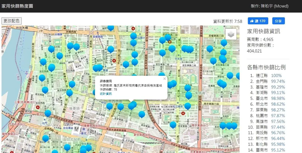Close the 祥泰藥局 popup with the ×

165,79
